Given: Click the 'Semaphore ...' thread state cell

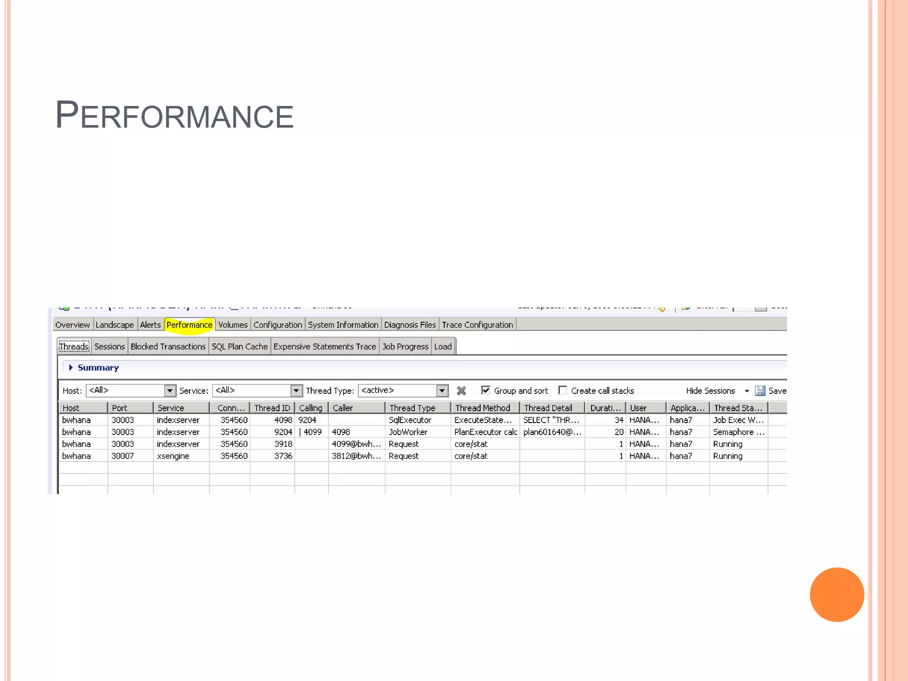Looking at the screenshot, I should pyautogui.click(x=739, y=432).
